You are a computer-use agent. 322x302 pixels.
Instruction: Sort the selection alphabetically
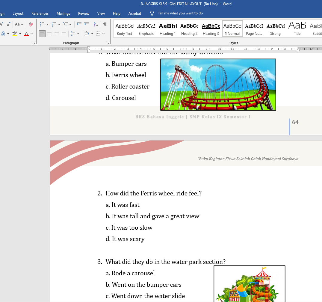[96, 24]
